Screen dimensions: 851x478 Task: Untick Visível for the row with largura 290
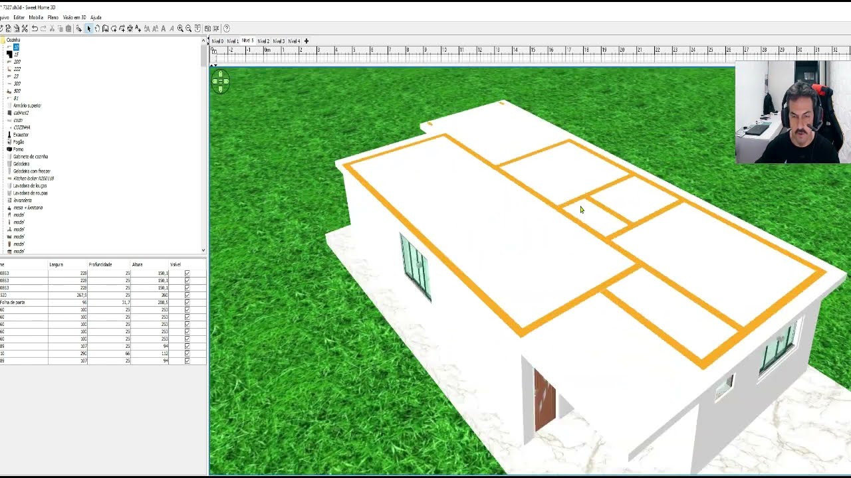click(x=187, y=353)
